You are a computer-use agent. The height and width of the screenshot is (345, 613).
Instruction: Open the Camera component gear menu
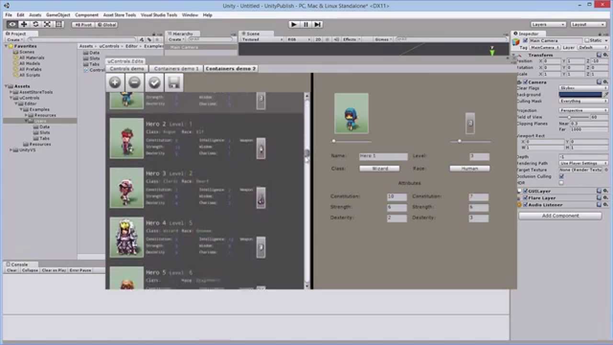[605, 82]
